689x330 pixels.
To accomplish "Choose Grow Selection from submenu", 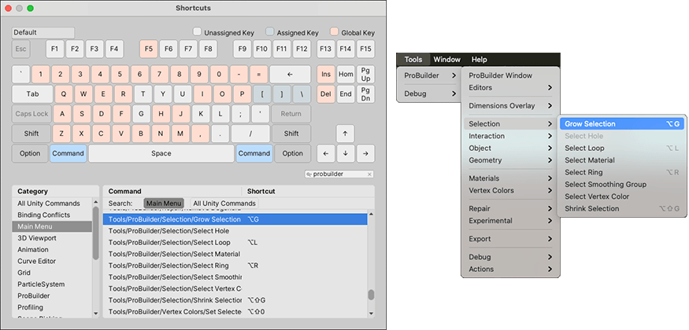I will tap(590, 124).
